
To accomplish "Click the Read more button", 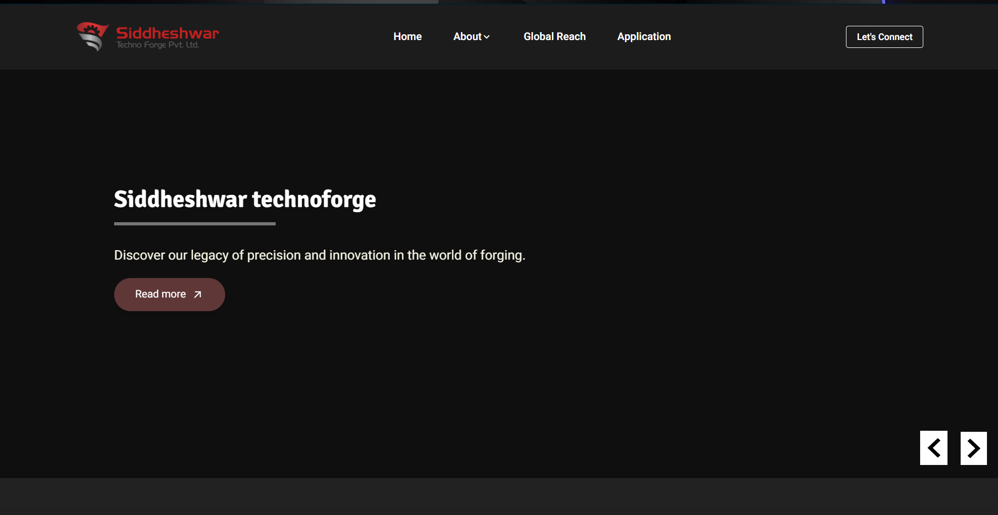I will pos(169,294).
